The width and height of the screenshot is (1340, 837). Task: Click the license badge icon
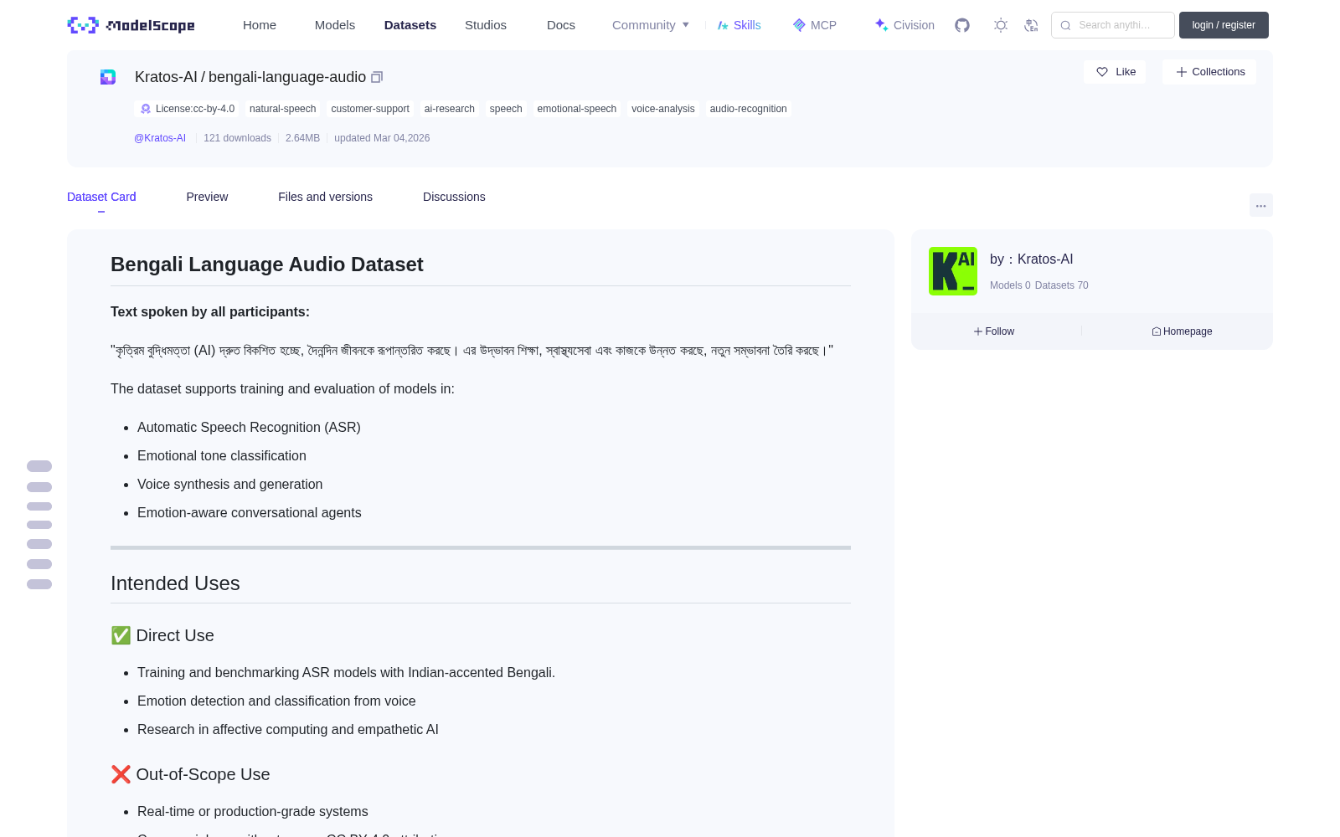point(146,109)
